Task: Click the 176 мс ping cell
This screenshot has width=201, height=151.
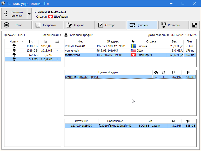Action: pos(190,51)
